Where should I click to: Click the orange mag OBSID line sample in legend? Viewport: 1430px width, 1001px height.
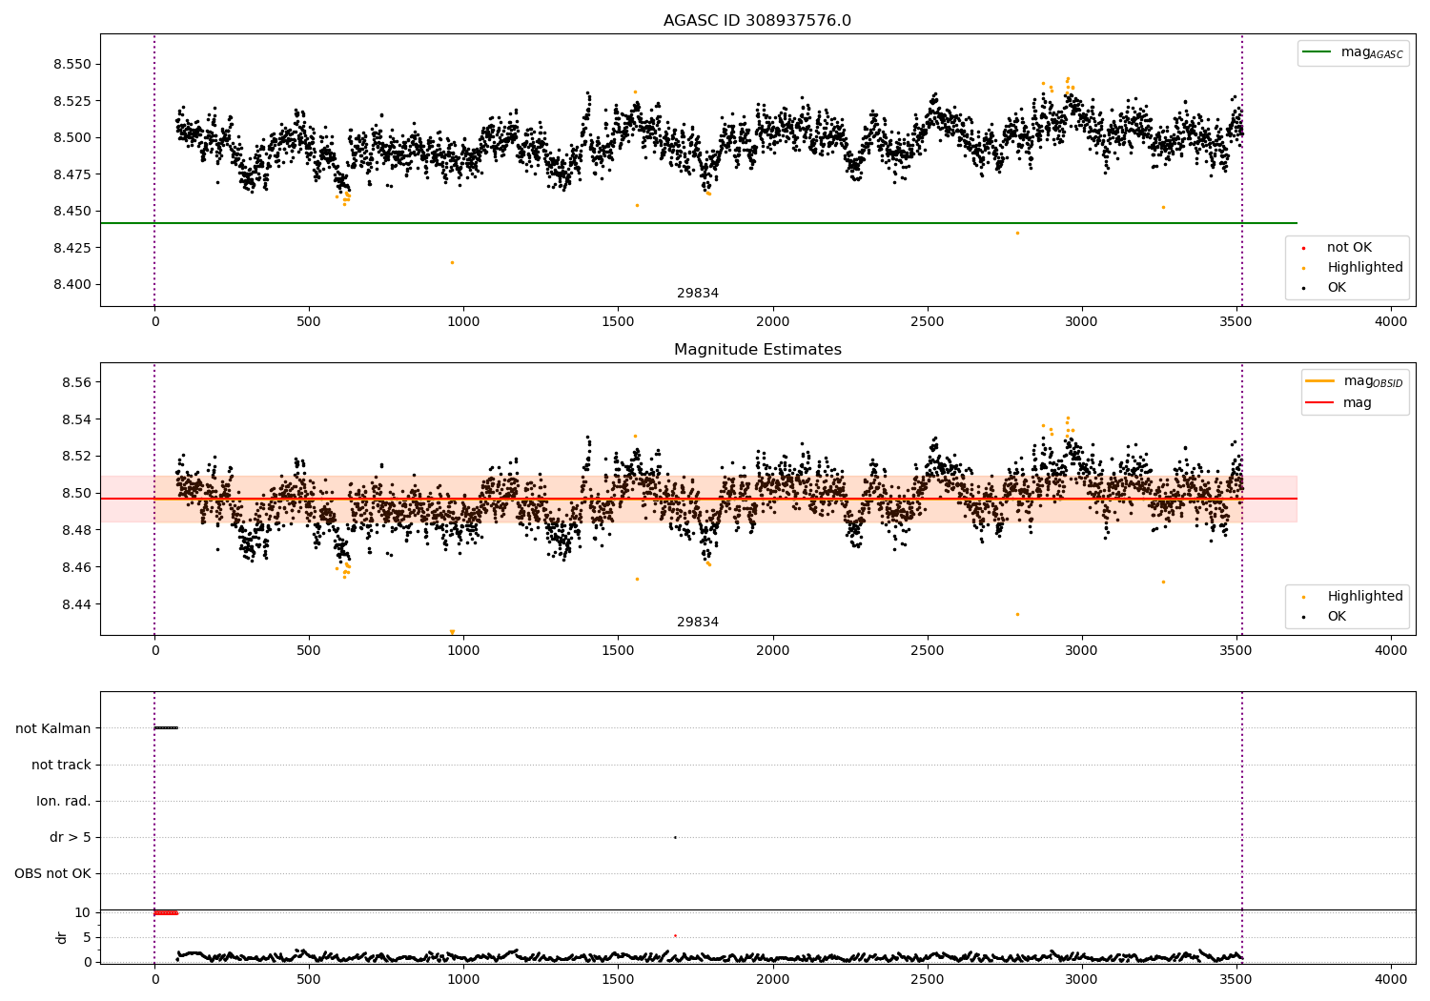1320,381
